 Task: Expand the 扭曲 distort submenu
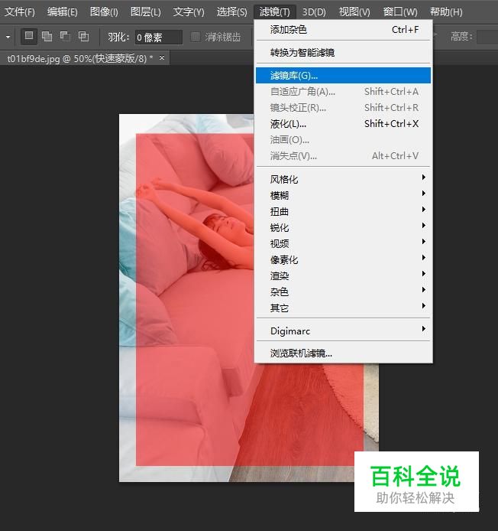coord(343,212)
